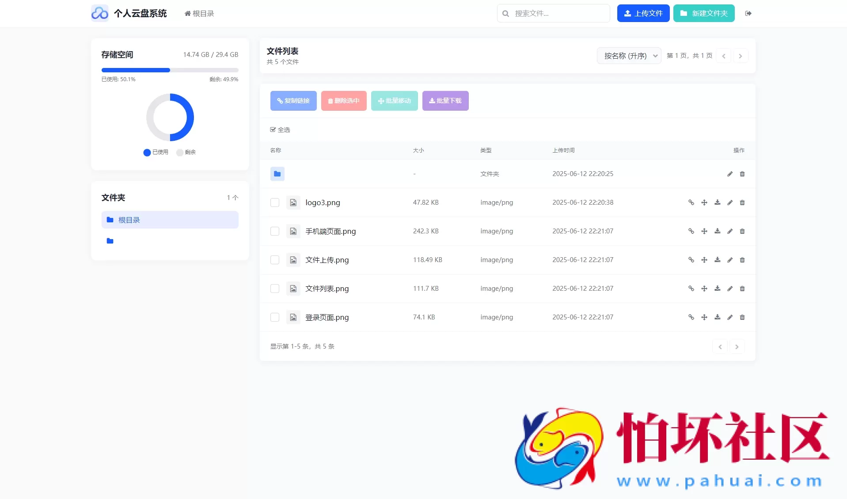The height and width of the screenshot is (499, 847).
Task: Open the folder icon in the file list
Action: tap(277, 173)
